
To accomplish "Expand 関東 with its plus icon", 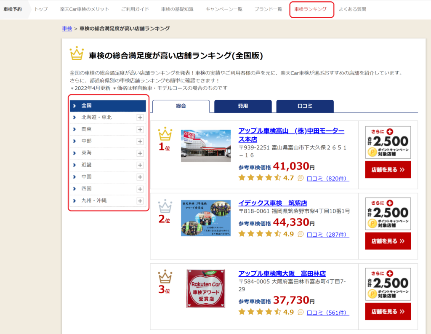I will point(140,129).
